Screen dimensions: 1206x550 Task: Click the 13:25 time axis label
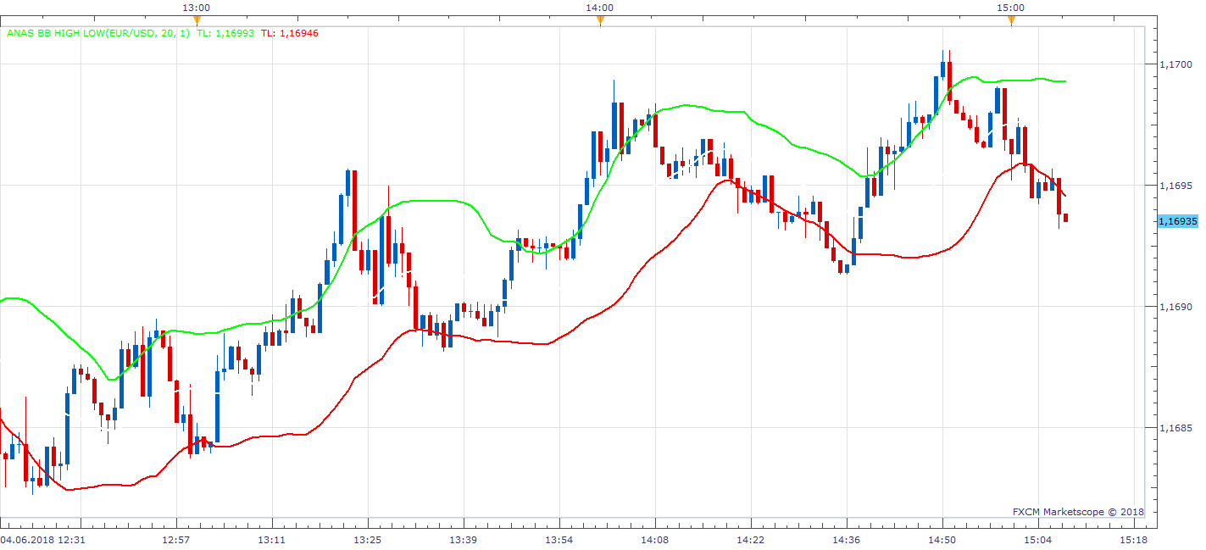[368, 539]
